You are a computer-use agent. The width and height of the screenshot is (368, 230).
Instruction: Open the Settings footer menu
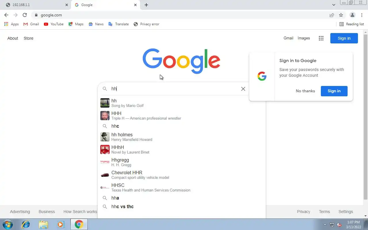346,212
